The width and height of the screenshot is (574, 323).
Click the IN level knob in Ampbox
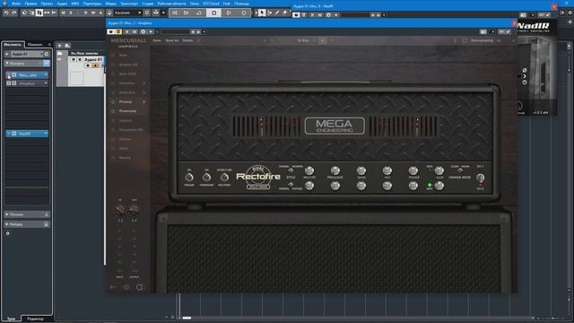point(120,210)
